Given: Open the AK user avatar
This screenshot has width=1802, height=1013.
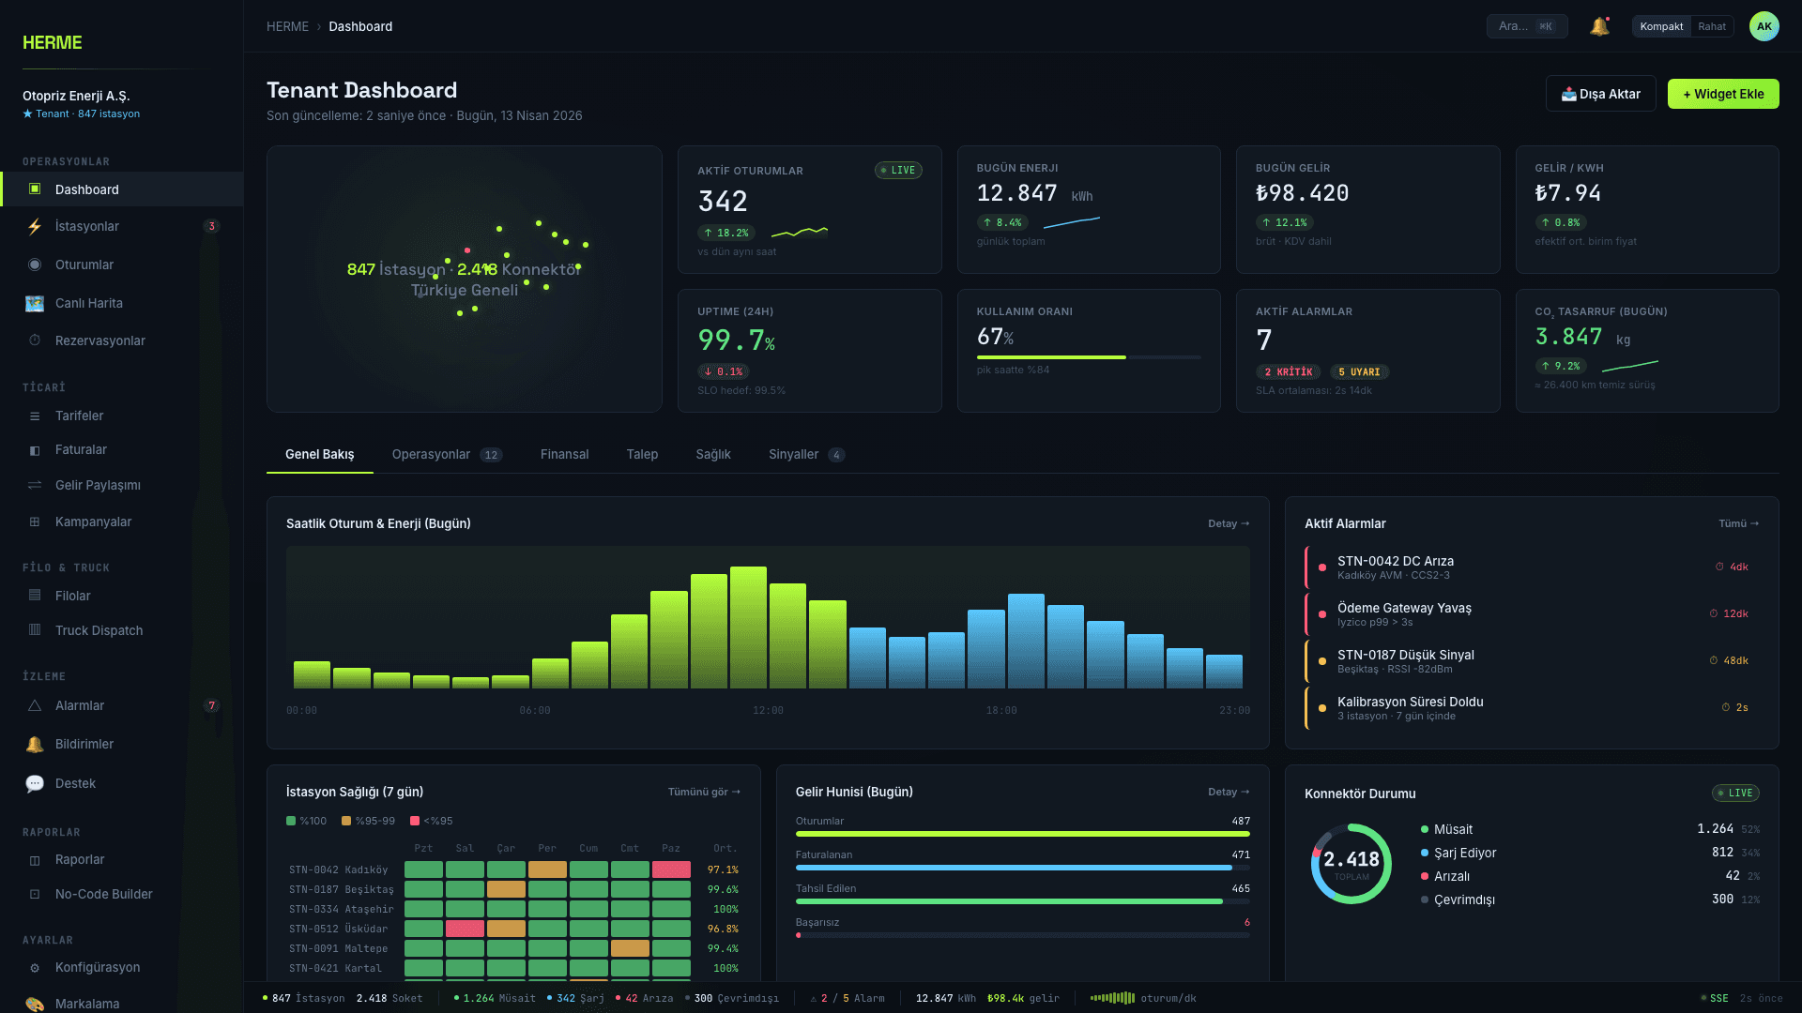Looking at the screenshot, I should pos(1764,26).
